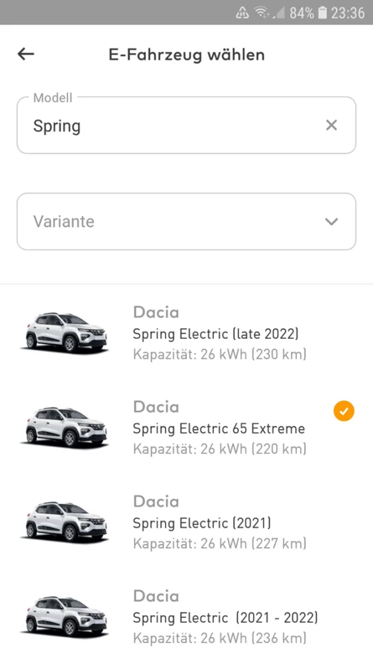Pick Spring Electric (2021 - 2022)

(186, 617)
